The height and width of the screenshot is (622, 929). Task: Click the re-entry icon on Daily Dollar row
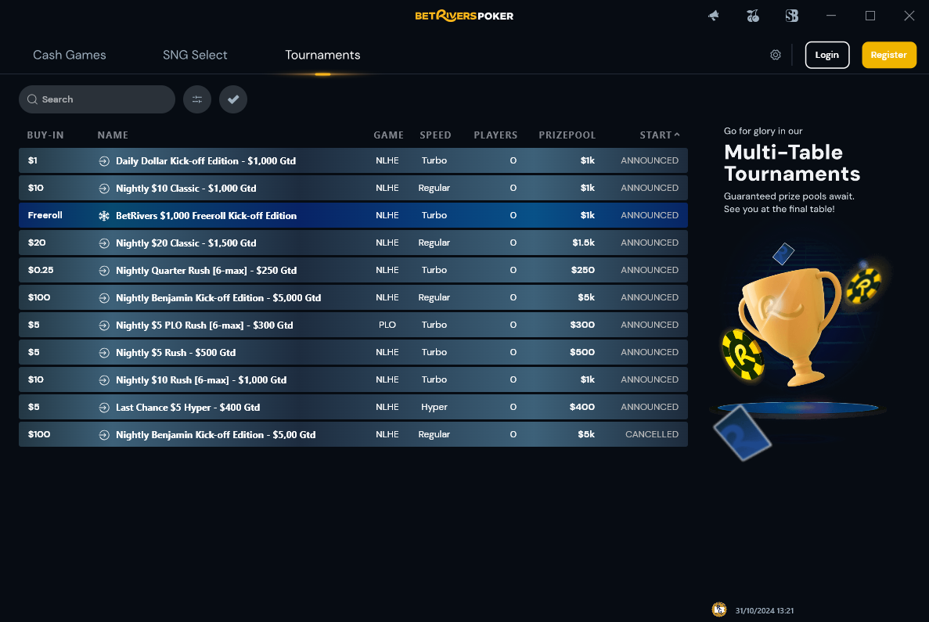point(104,160)
